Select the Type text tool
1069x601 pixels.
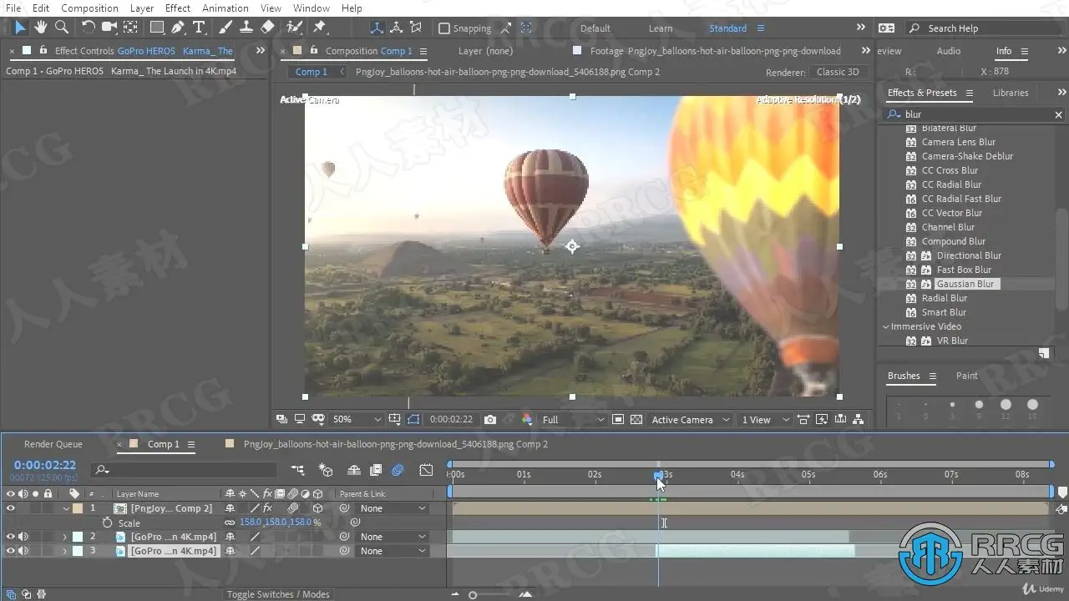point(199,28)
